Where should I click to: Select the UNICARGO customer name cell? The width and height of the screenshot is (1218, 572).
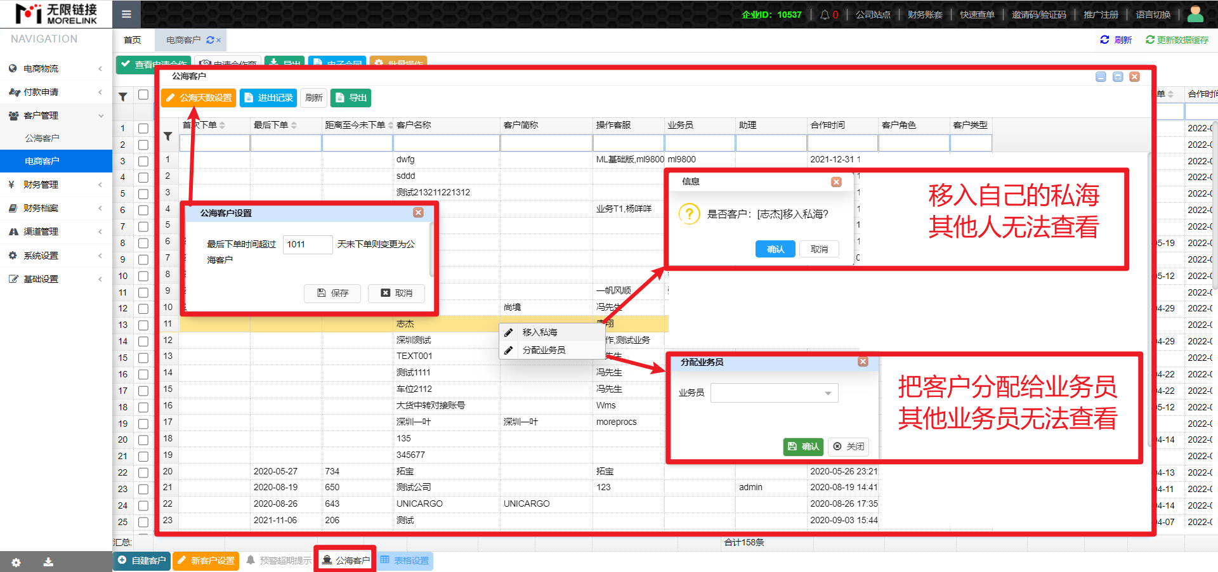447,504
